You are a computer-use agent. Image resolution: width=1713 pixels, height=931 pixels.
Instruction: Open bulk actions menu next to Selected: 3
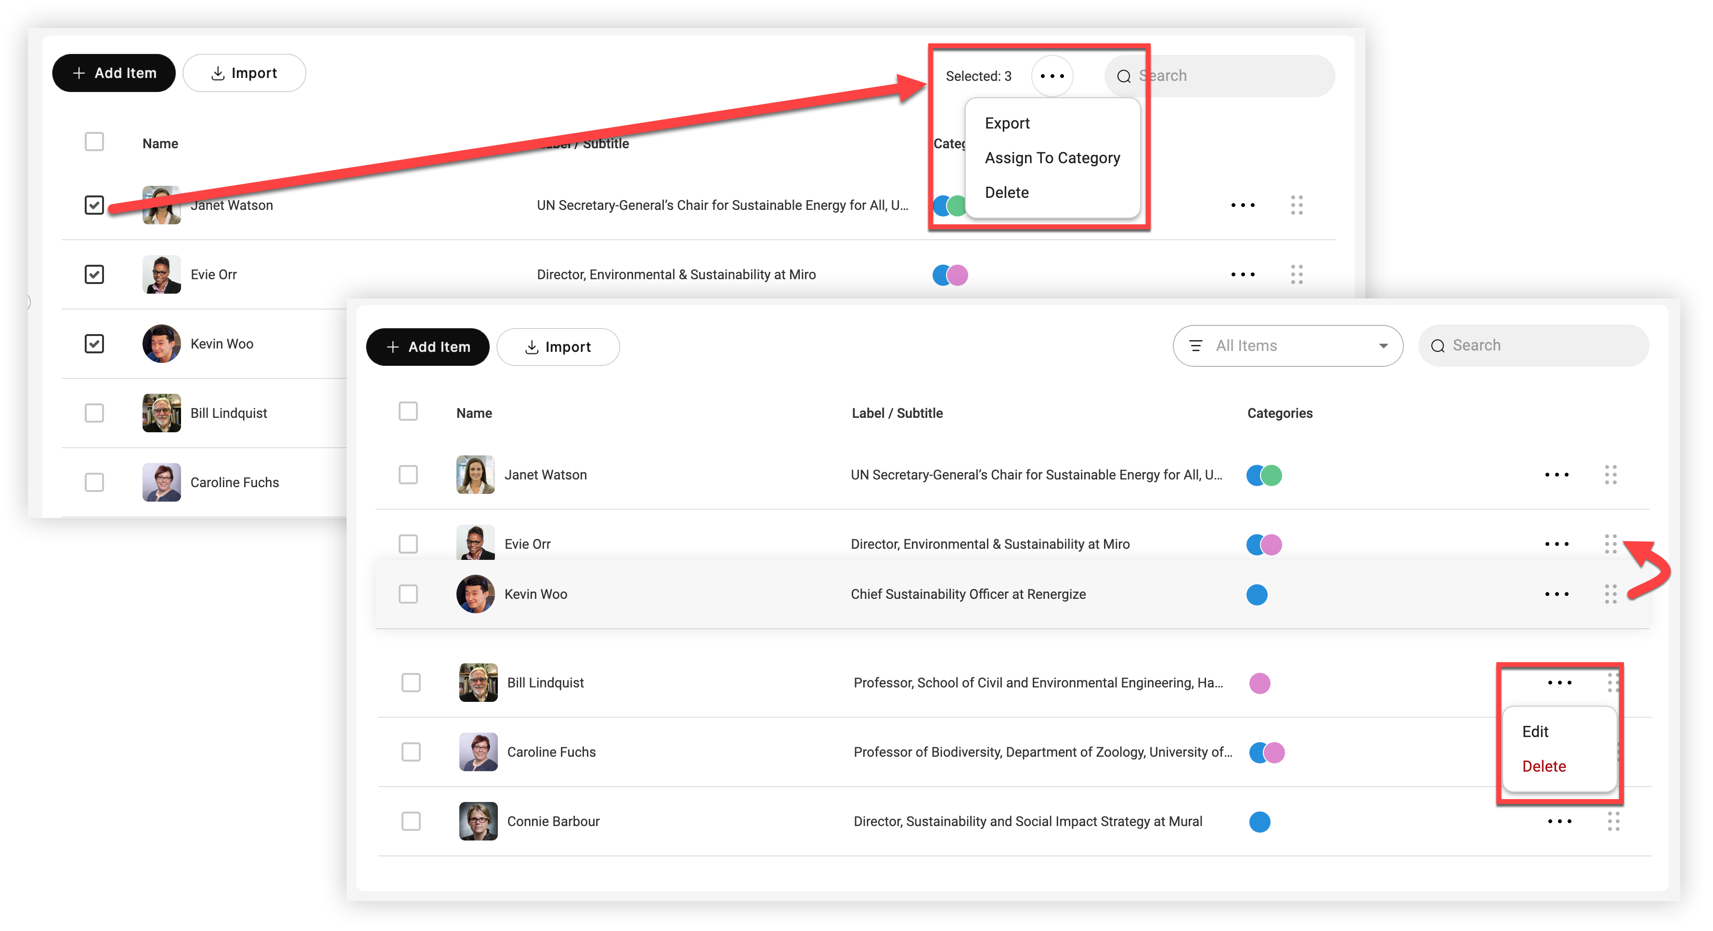[1052, 76]
